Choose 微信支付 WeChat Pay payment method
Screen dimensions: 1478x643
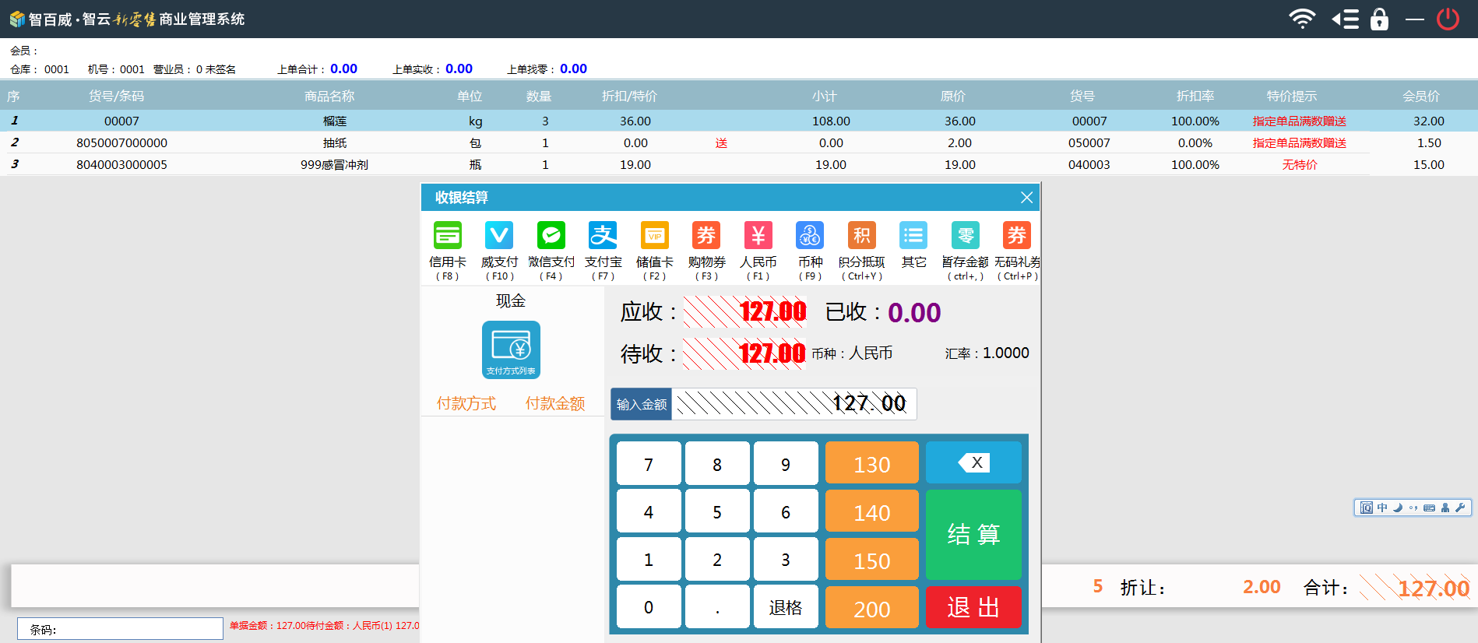coord(551,236)
